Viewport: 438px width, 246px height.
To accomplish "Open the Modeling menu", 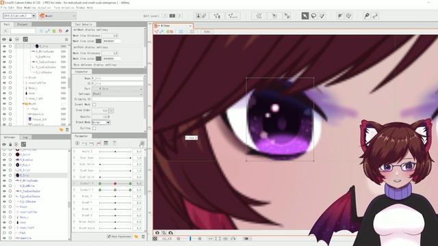I will tap(30, 8).
